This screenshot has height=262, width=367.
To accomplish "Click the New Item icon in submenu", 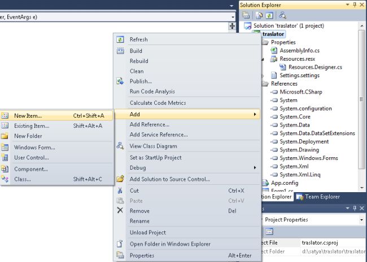I will (5, 116).
